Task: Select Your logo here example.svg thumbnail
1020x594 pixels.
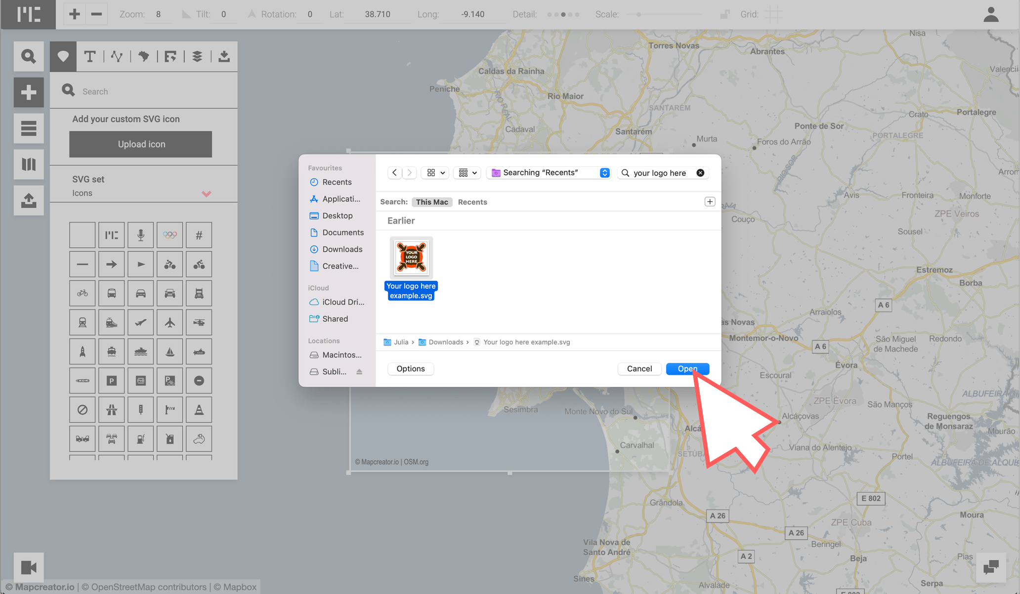Action: [x=411, y=257]
